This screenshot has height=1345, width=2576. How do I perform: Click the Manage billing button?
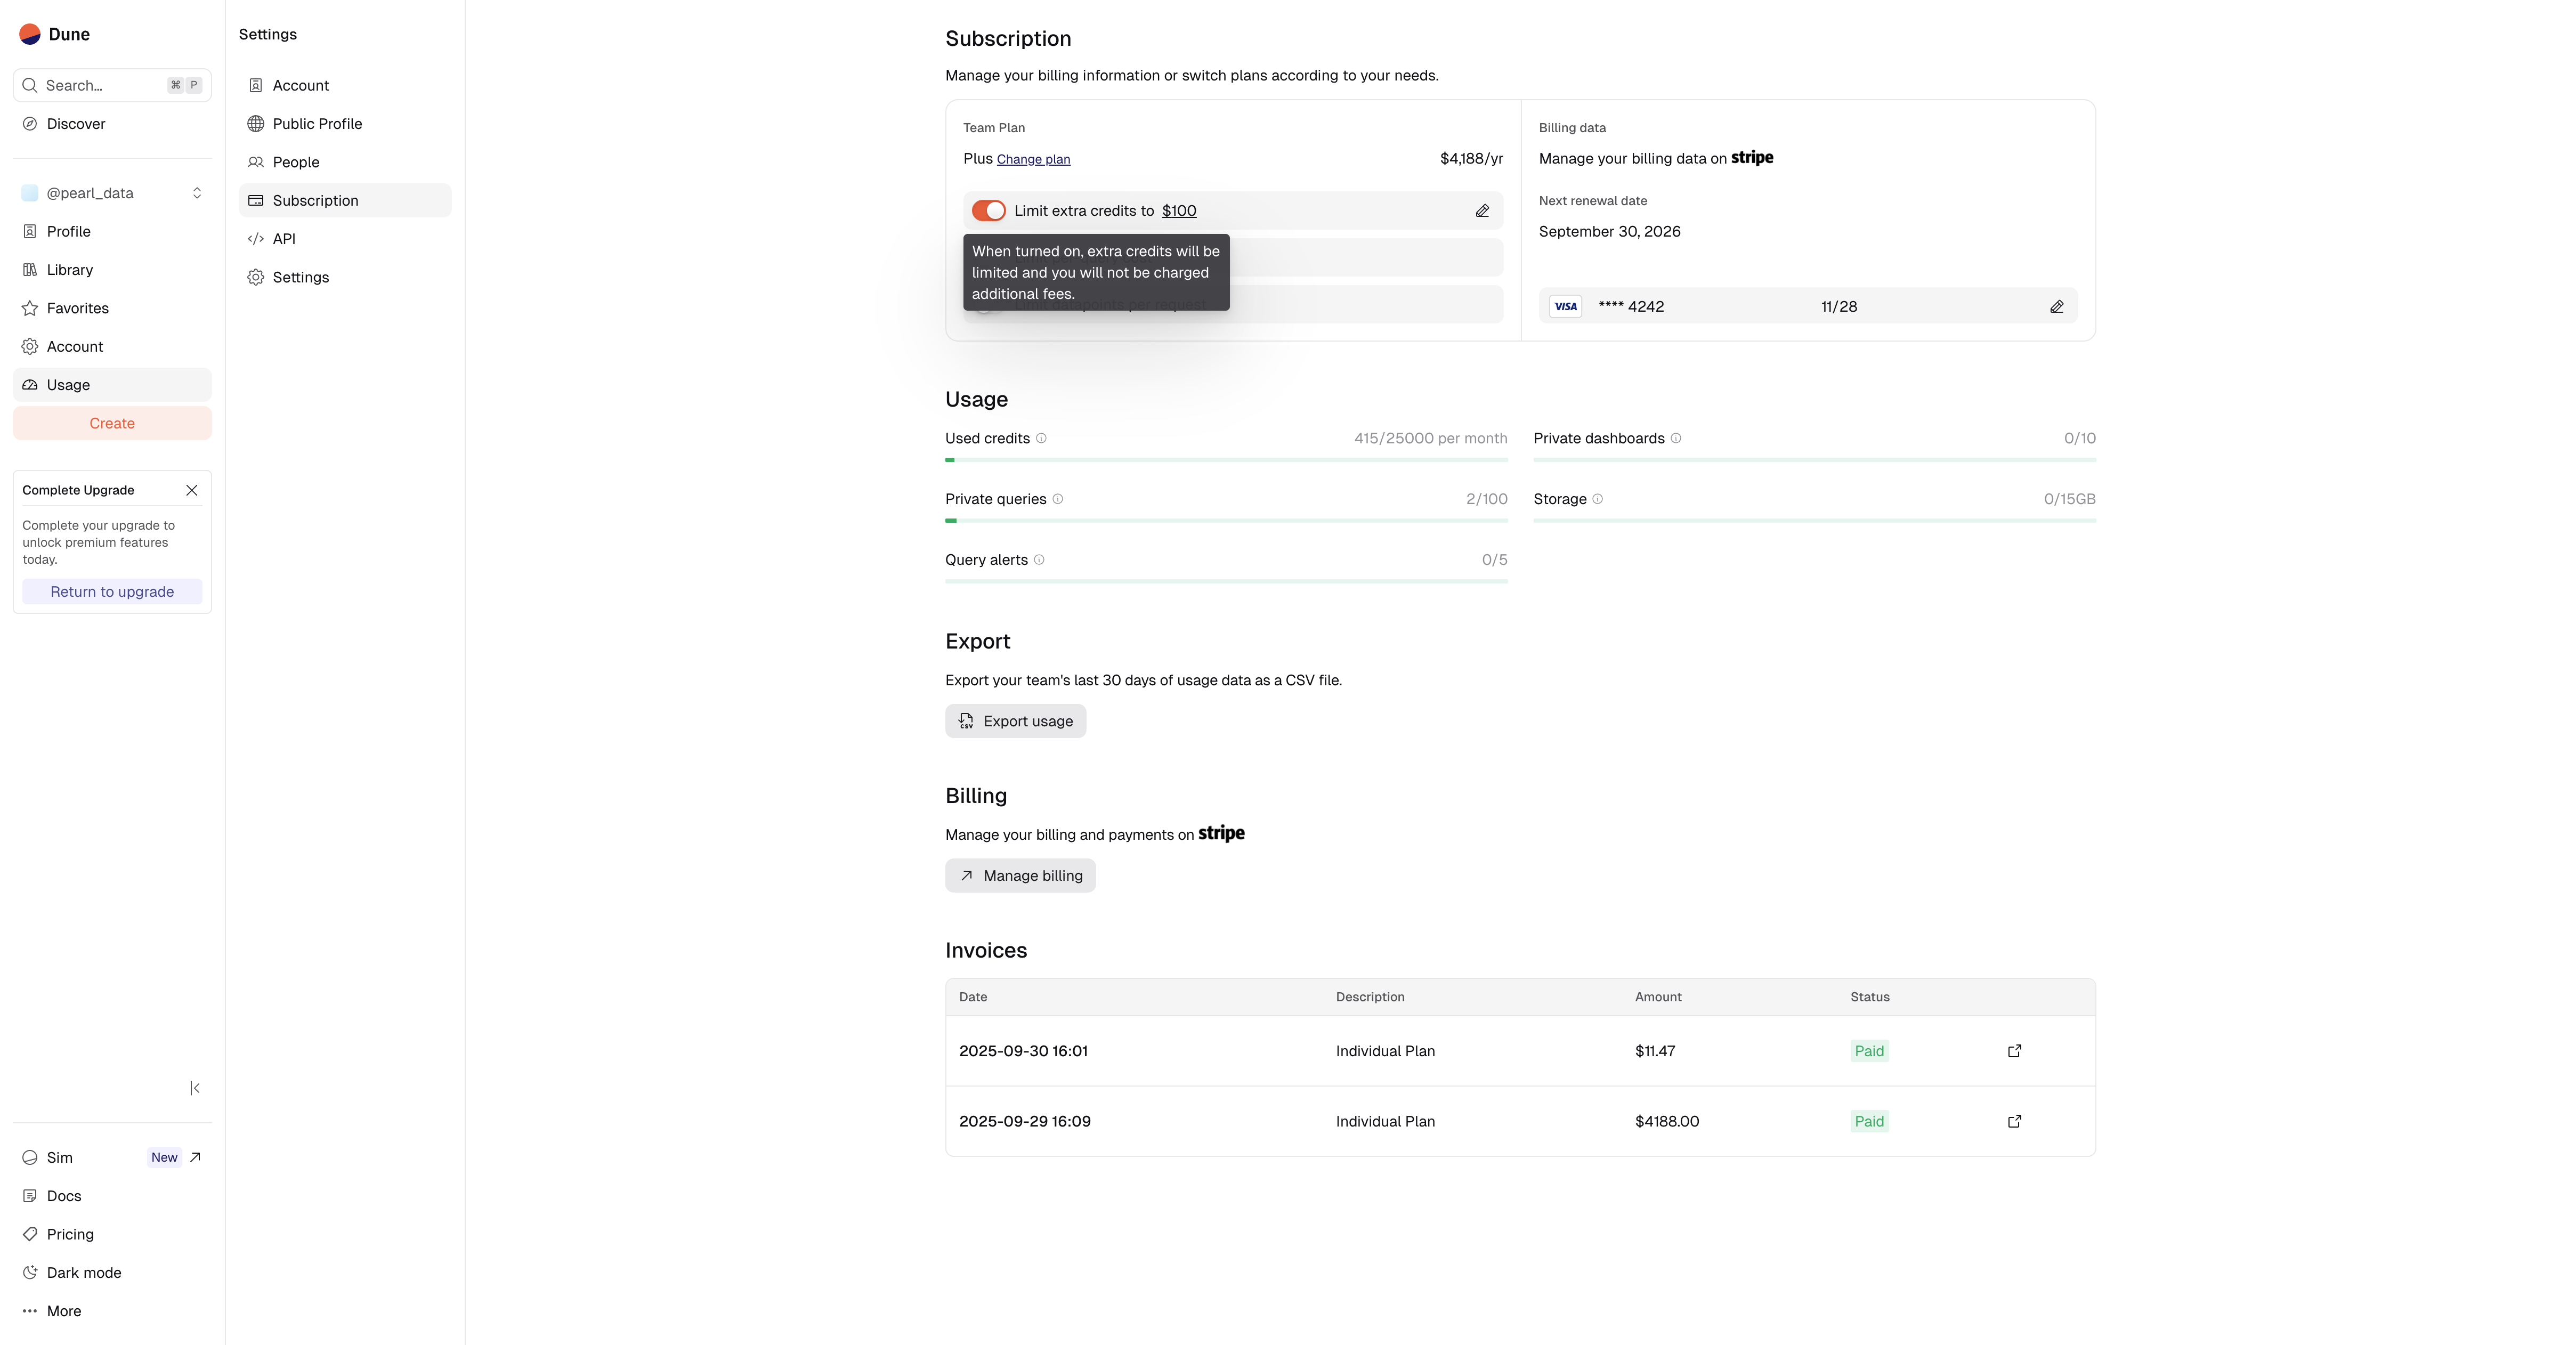click(x=1020, y=876)
